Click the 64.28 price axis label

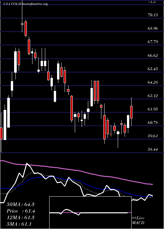pyautogui.click(x=153, y=82)
